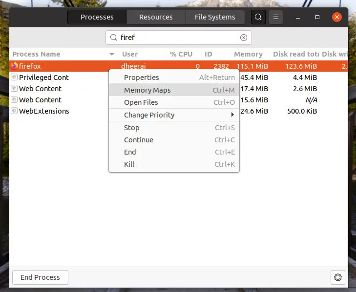The image size is (356, 292).
Task: Sort by the Disk read total column header
Action: click(294, 54)
